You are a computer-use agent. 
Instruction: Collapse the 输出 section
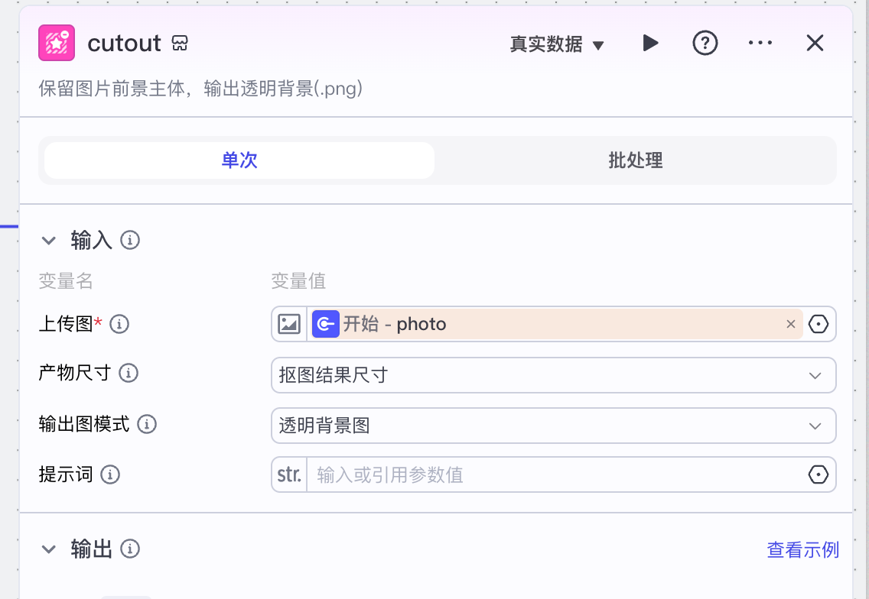click(49, 549)
